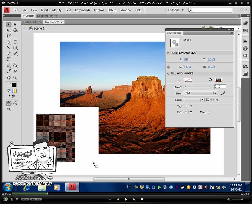Select the Paint Bucket tool
This screenshot has width=252, height=204.
(15, 66)
